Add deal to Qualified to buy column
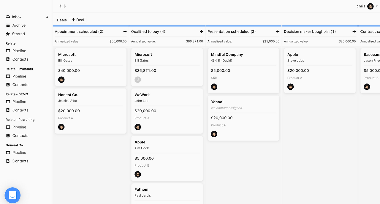This screenshot has width=380, height=204. pyautogui.click(x=201, y=31)
